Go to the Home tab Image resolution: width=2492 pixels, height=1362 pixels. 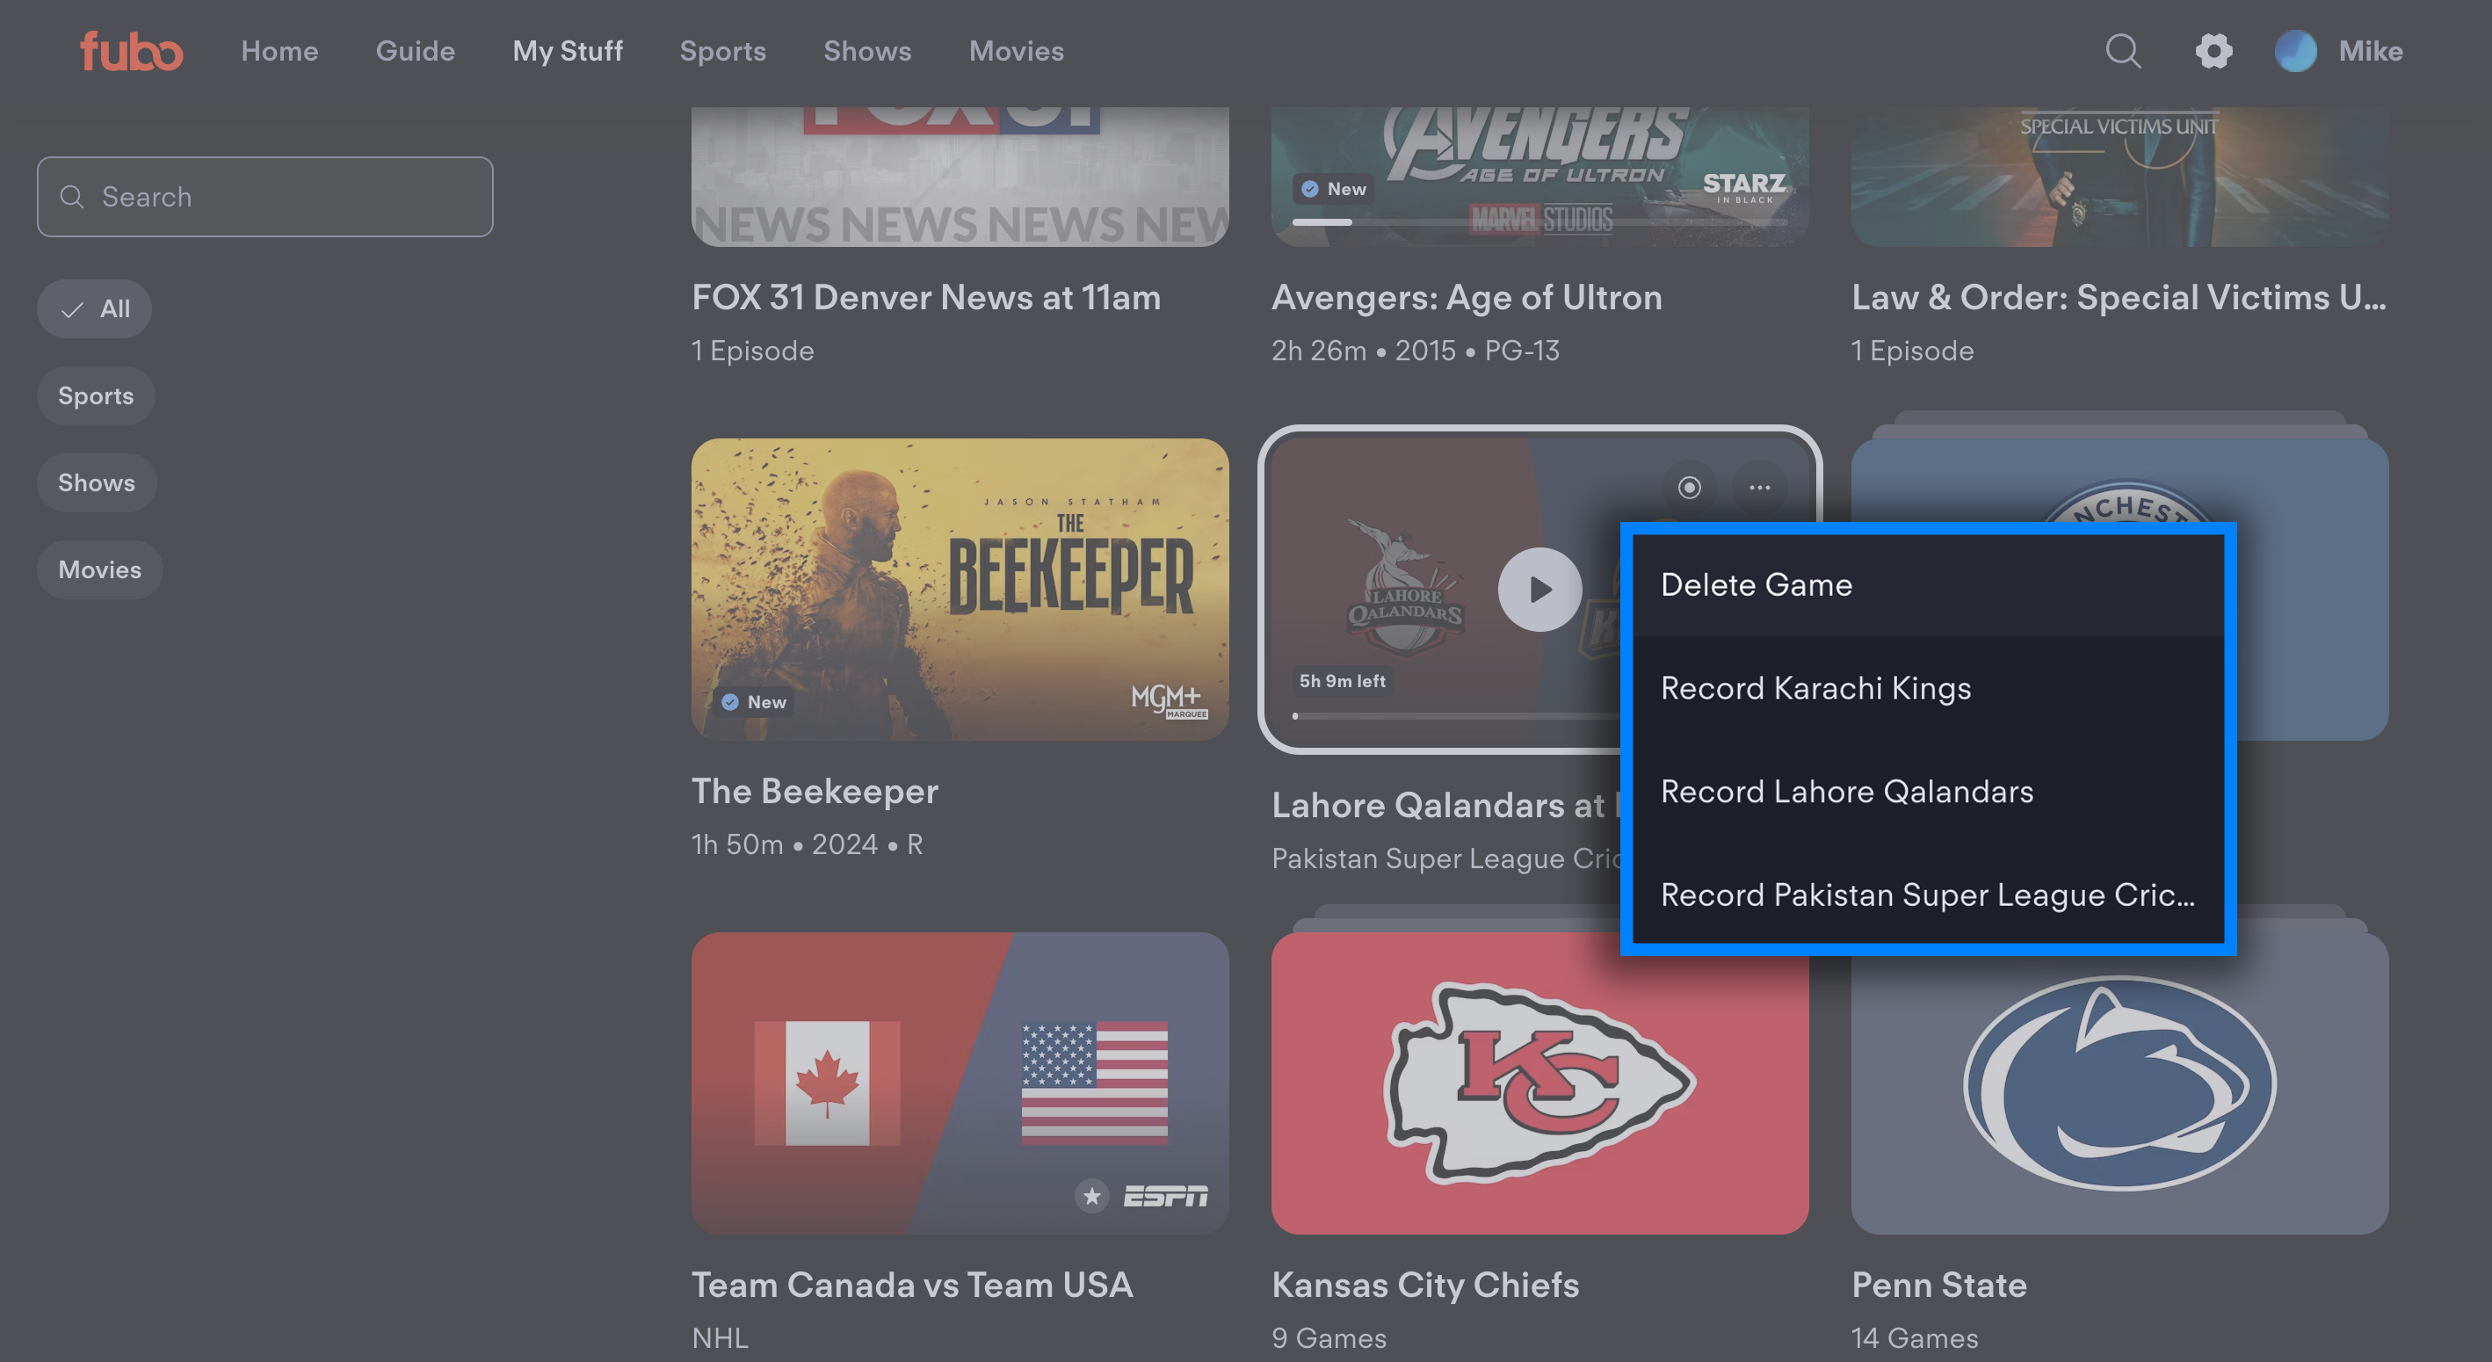point(279,50)
